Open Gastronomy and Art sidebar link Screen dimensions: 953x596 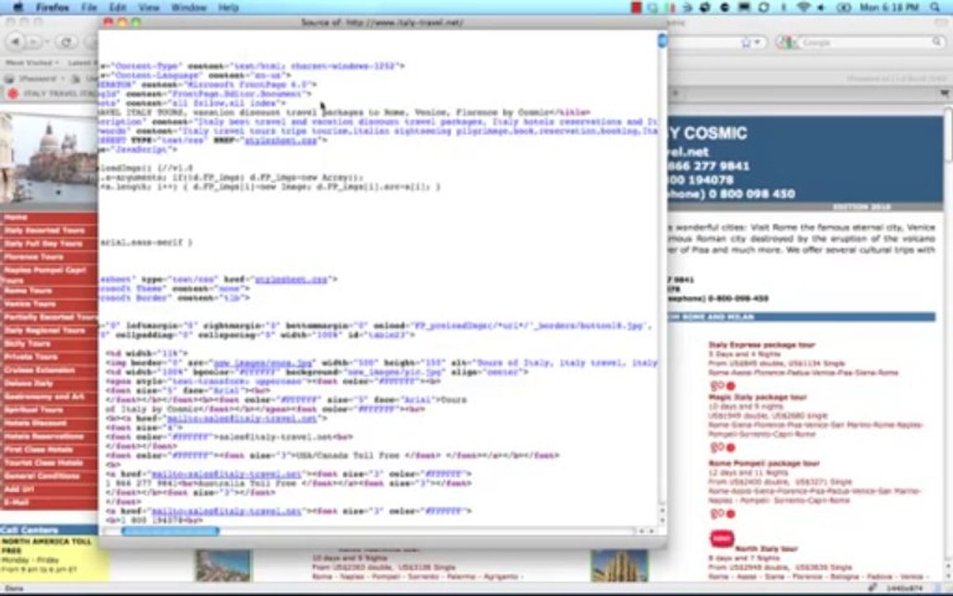click(x=45, y=397)
